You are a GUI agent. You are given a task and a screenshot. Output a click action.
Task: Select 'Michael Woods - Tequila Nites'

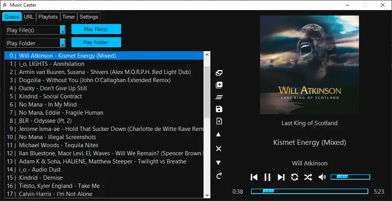[104, 145]
